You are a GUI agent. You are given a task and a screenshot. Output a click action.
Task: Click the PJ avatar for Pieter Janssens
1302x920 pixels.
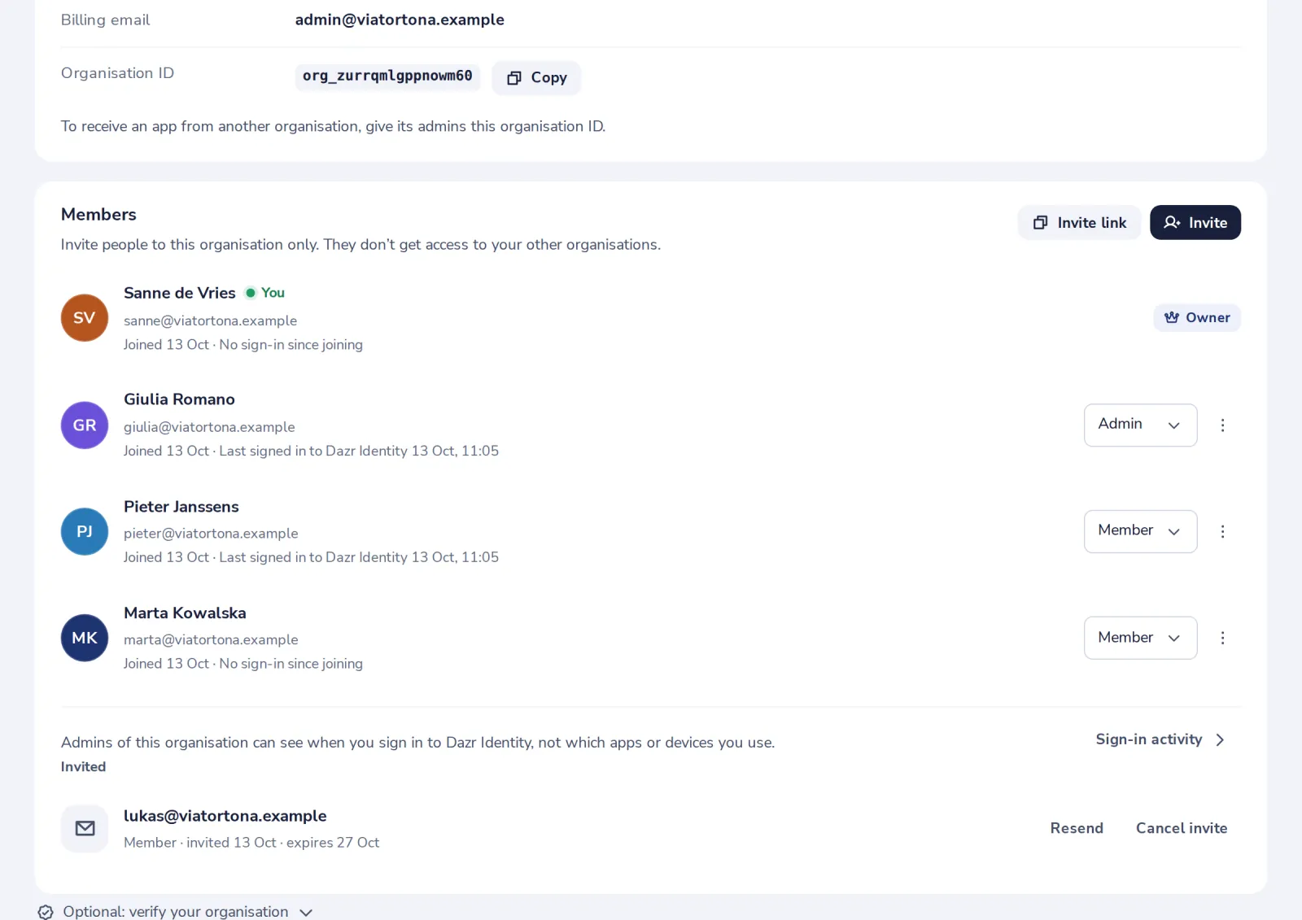pyautogui.click(x=85, y=532)
